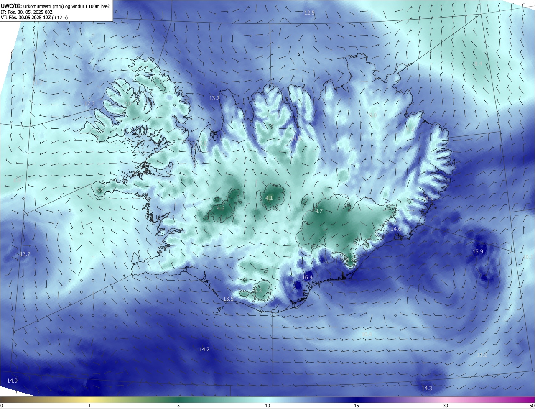Click the 4.1 value label in central Iceland
The image size is (535, 409).
269,198
